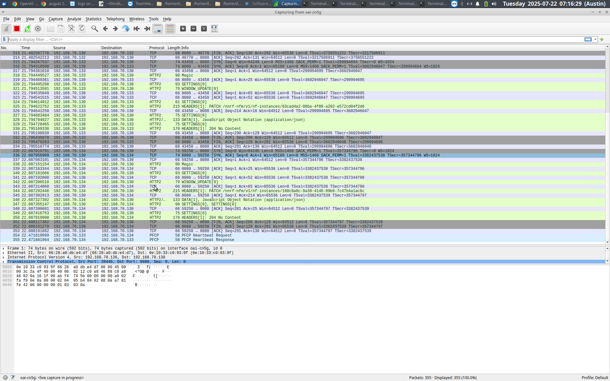Toggle auto-scroll during live capture
The width and height of the screenshot is (610, 381).
click(158, 29)
